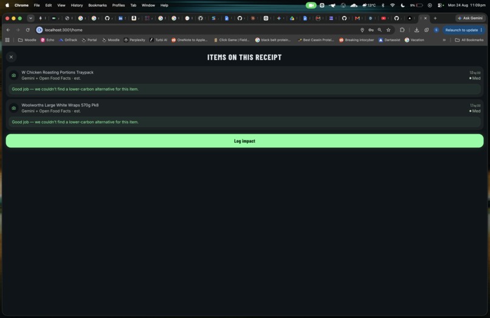490x318 pixels.
Task: Open the Breaking intocyber bookmark
Action: click(357, 40)
